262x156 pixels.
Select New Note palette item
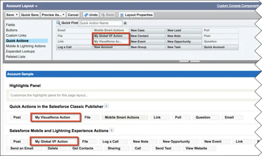(184, 36)
